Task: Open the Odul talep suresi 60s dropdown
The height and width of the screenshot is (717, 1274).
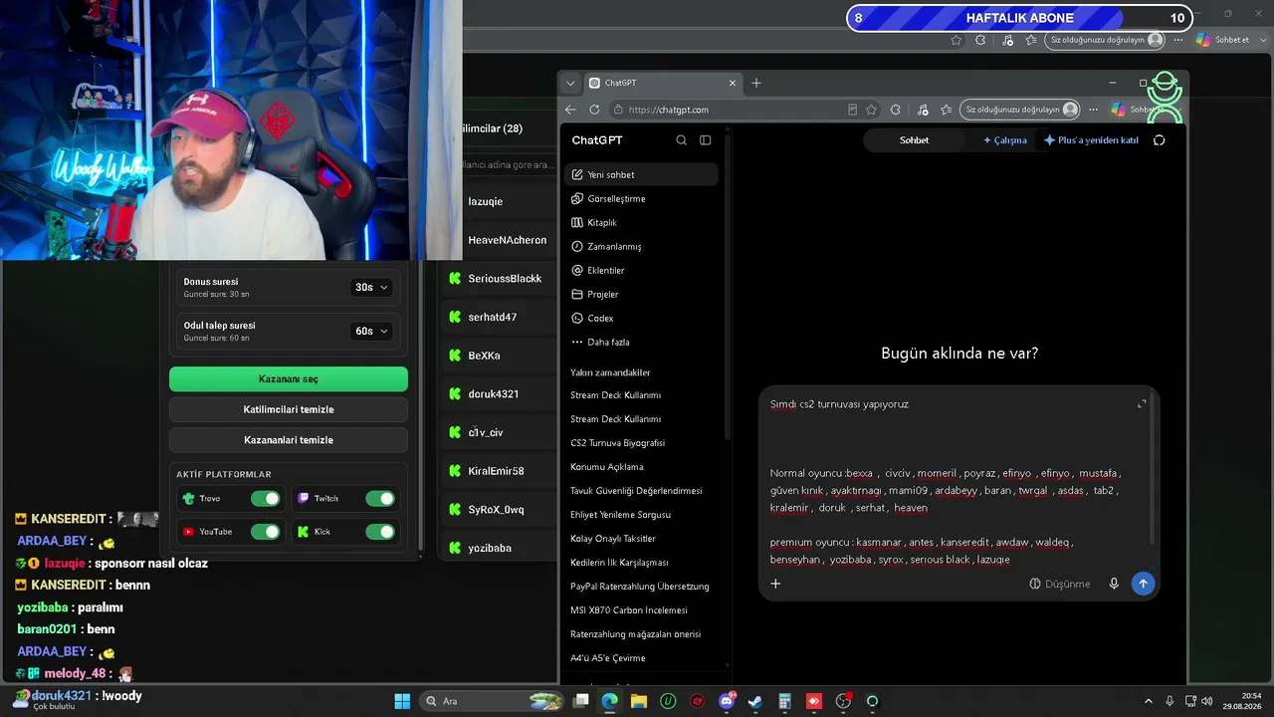Action: [x=371, y=331]
